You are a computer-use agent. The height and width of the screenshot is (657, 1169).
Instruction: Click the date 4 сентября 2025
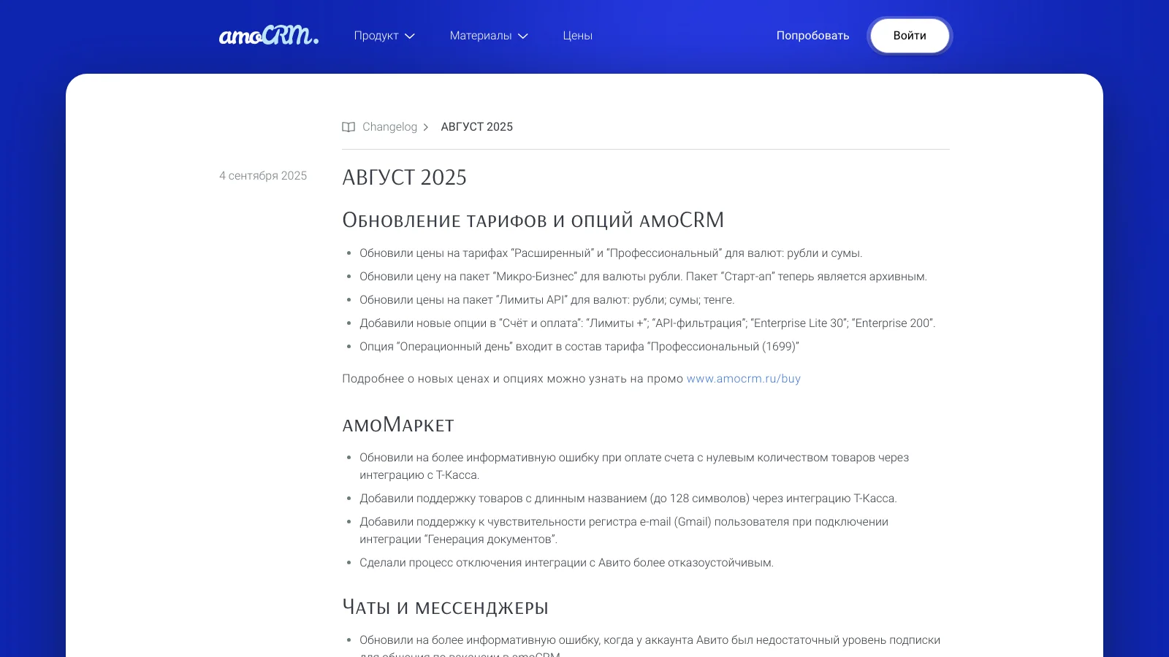[x=263, y=176]
